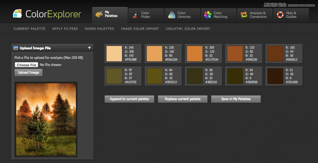
Task: Click the Color Libraries swatch fan icon
Action: click(171, 15)
